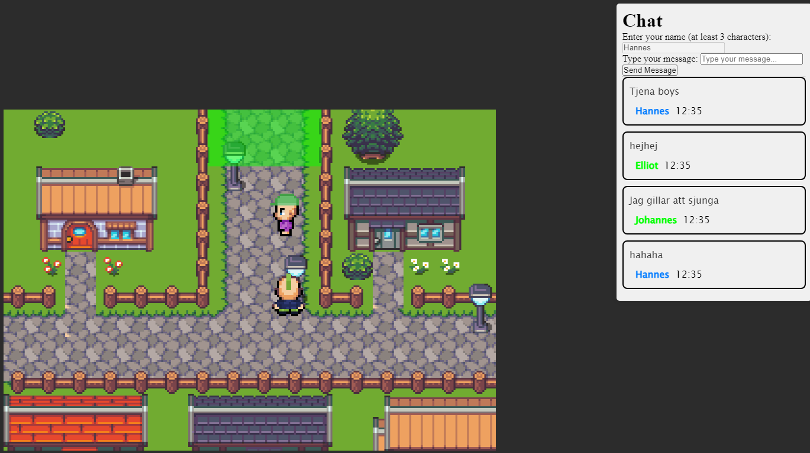Click the message 'Jag gillar att sjunga'
Screen dimensions: 810x453
coord(674,200)
